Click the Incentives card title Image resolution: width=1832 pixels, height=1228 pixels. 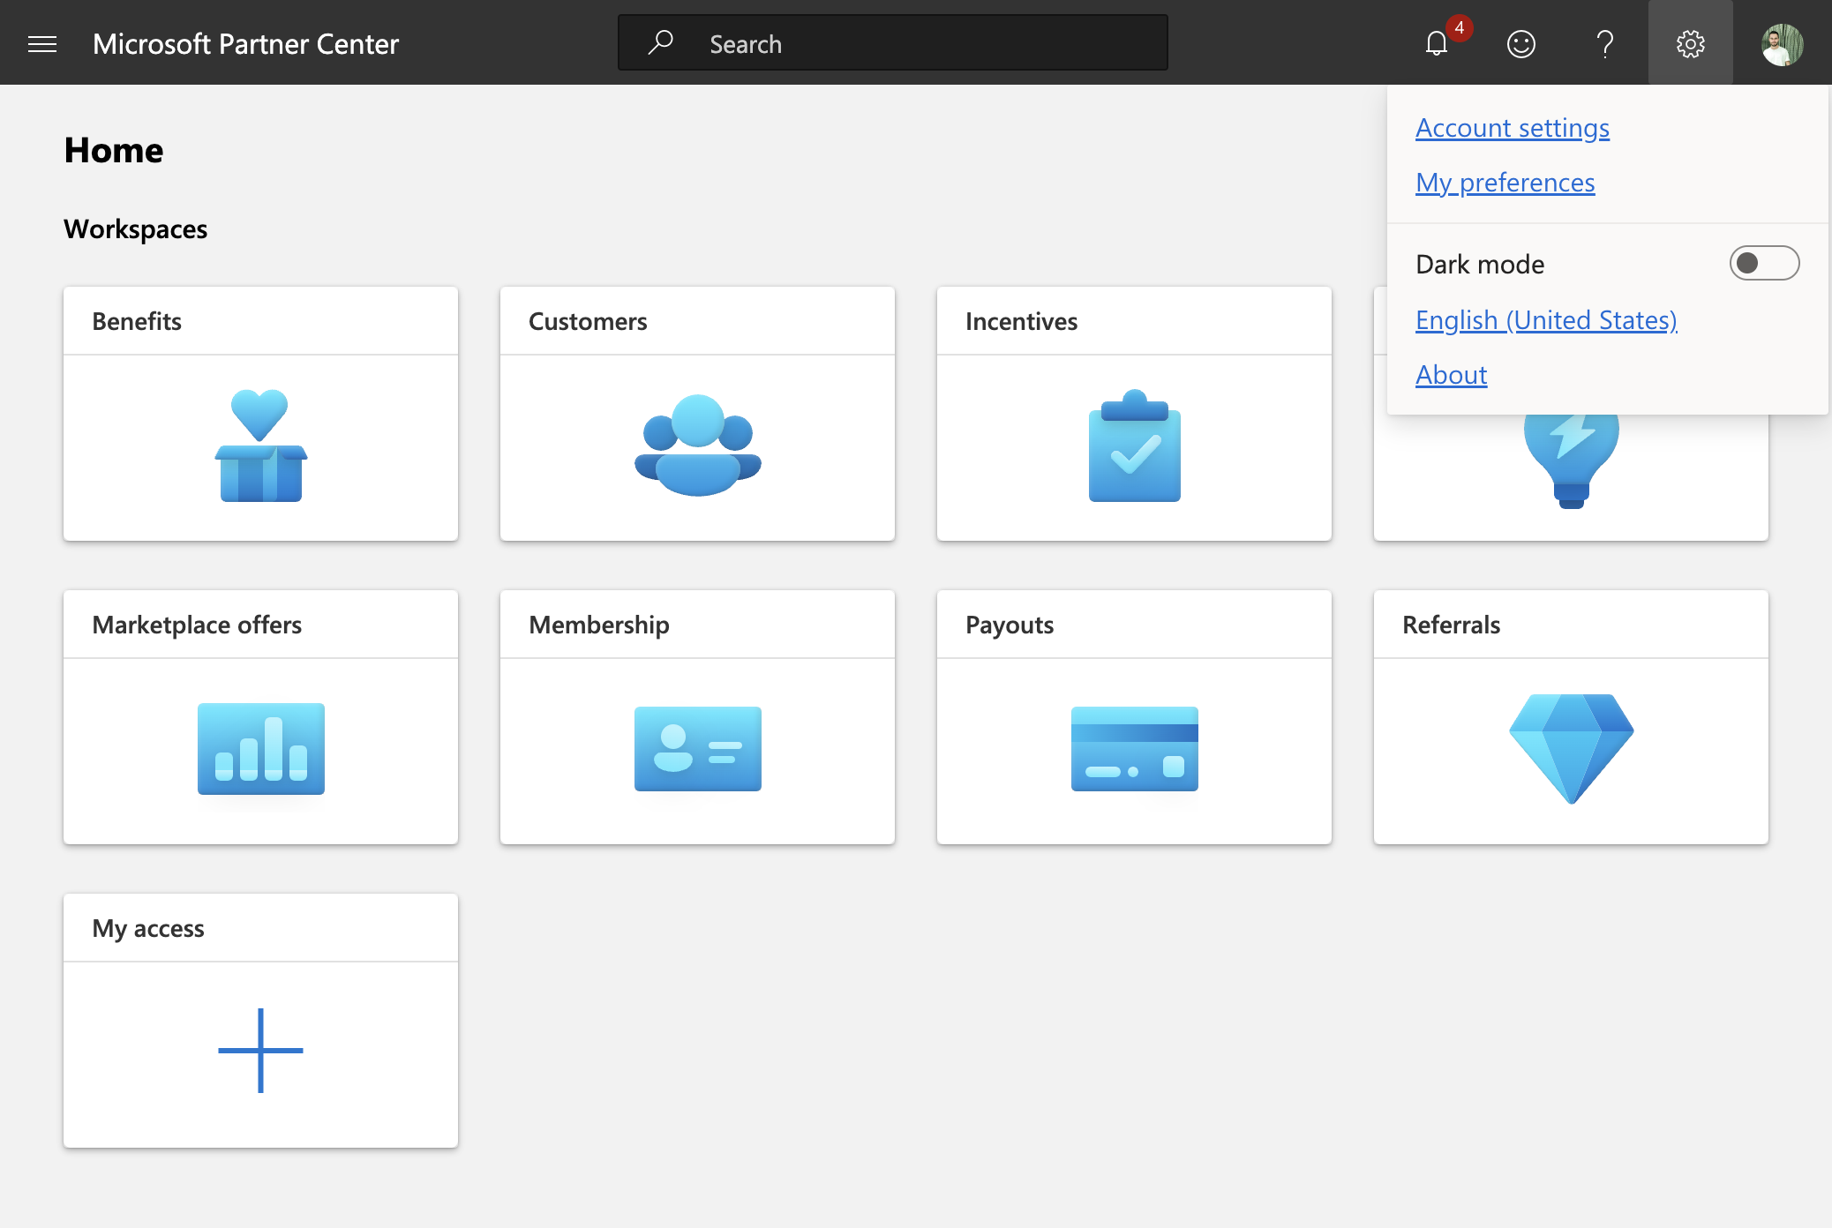pos(1021,321)
